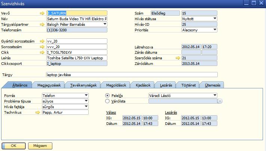Open the Szerződés száma link arrow
The image size is (266, 151).
(x=178, y=58)
